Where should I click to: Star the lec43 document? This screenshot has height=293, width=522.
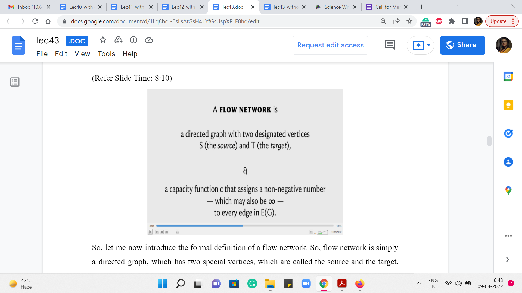click(103, 40)
